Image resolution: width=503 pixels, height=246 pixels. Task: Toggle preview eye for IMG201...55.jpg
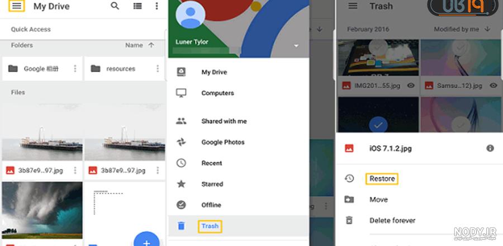click(x=411, y=86)
